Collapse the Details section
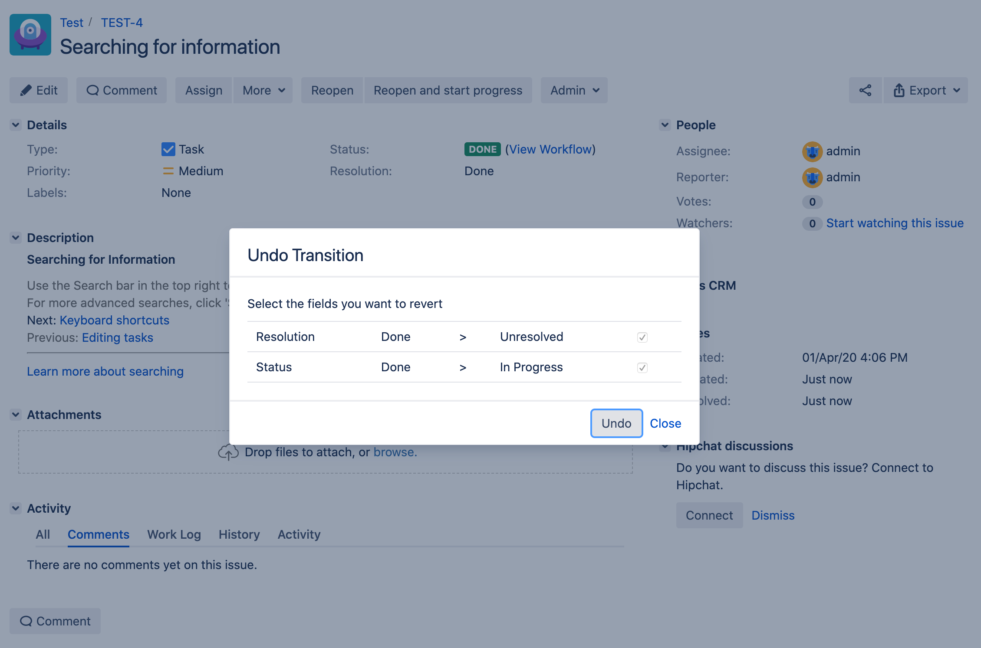 coord(16,125)
